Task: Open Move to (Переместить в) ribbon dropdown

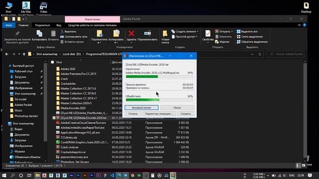Action: (99, 37)
